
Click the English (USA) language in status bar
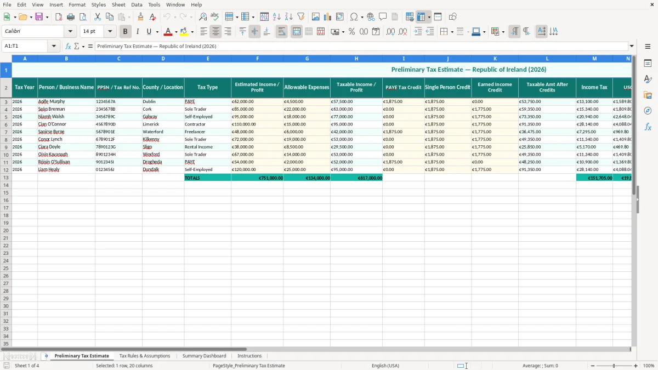click(385, 366)
